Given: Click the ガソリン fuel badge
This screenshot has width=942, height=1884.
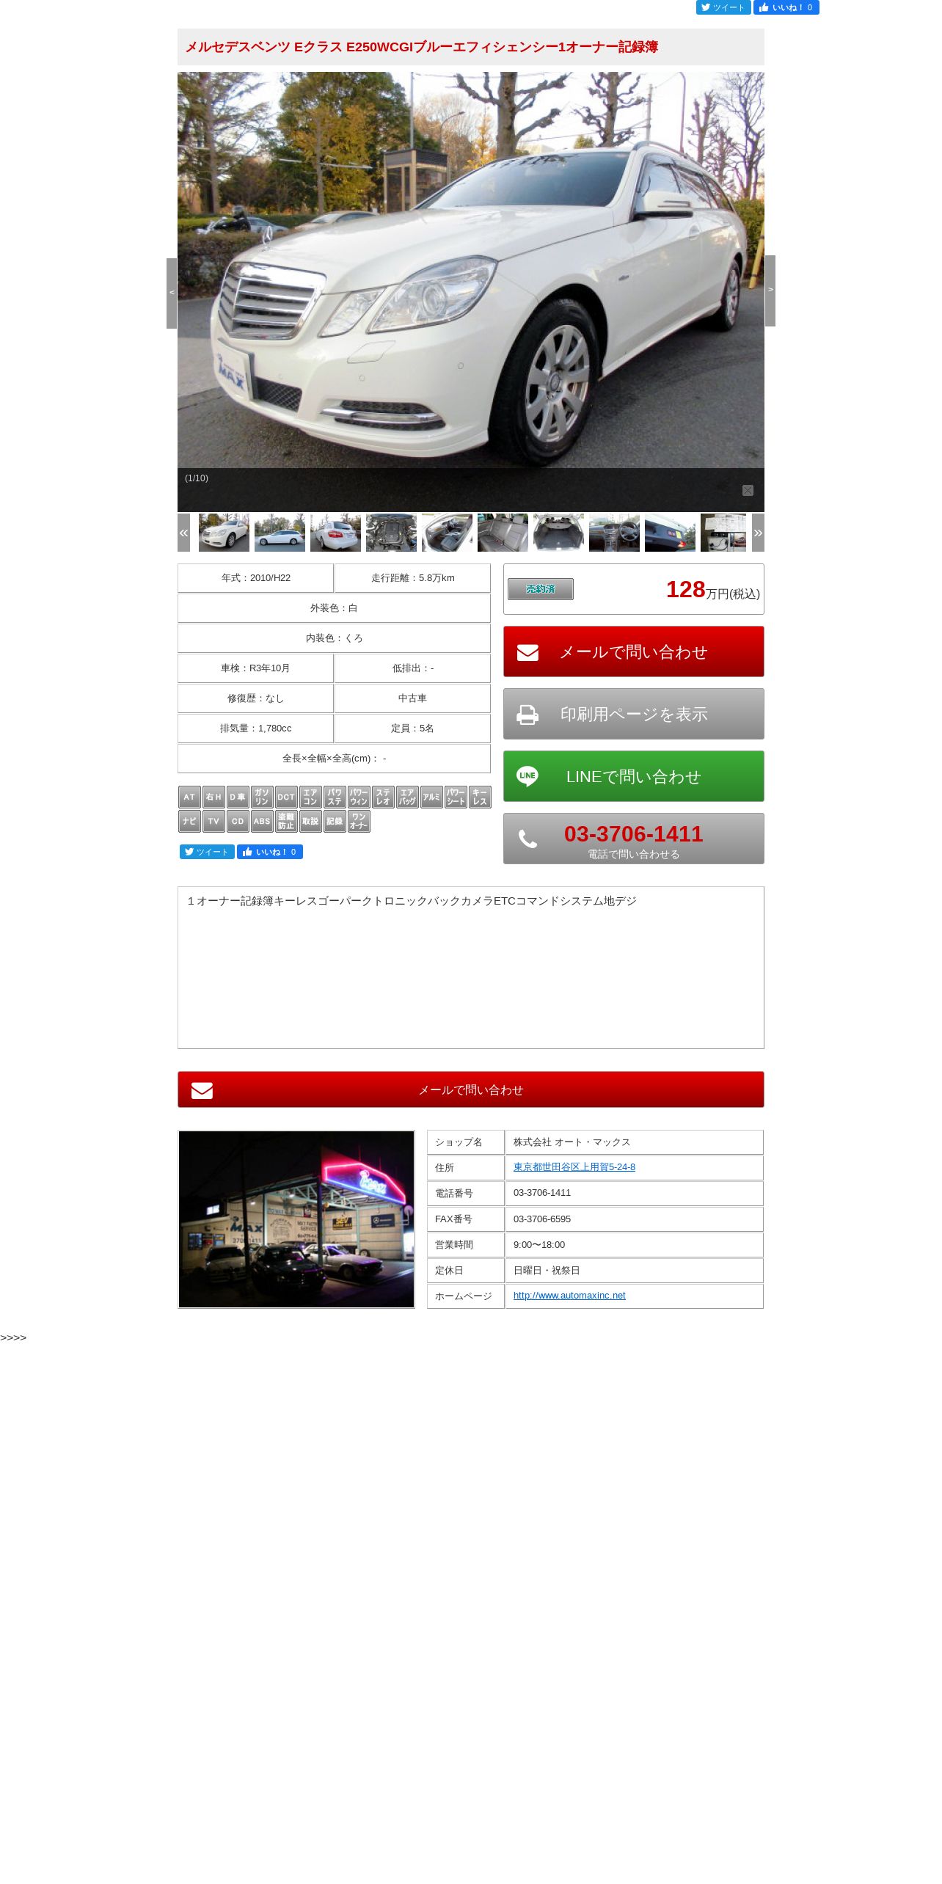Looking at the screenshot, I should (x=262, y=797).
